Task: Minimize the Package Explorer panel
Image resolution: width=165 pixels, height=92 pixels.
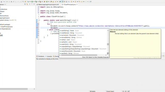Action: [32, 4]
